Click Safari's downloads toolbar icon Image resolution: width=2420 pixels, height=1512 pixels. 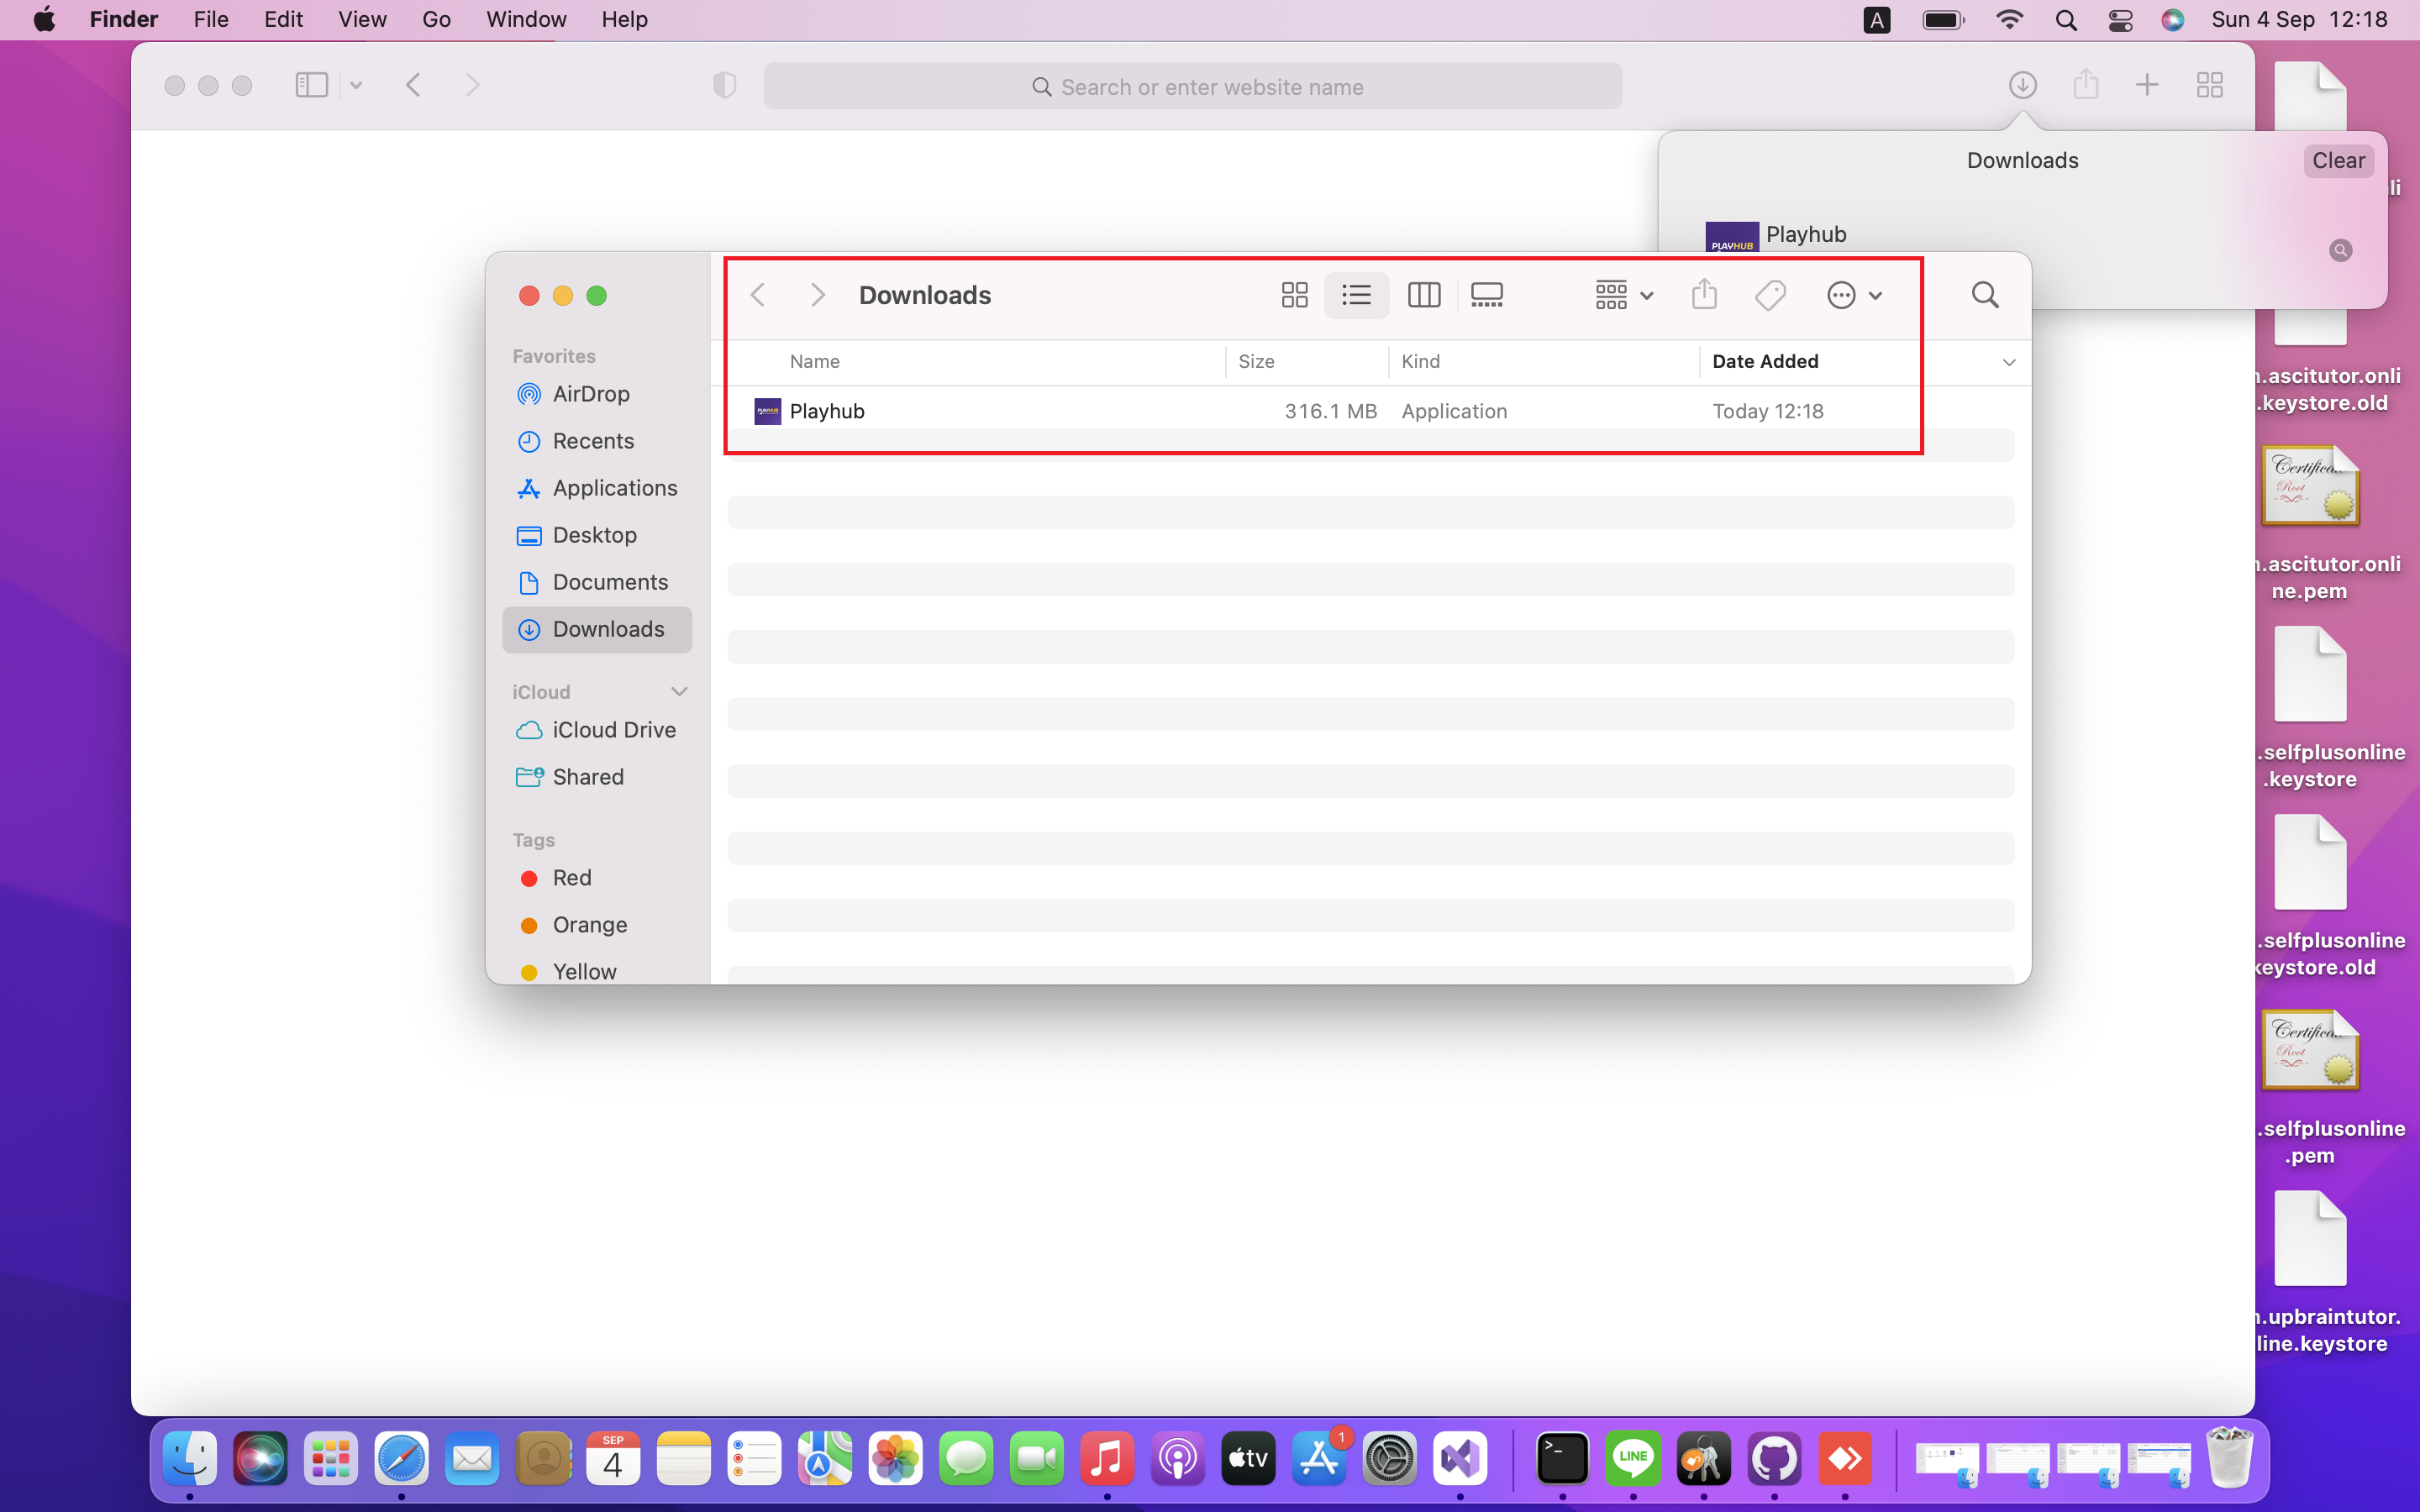pyautogui.click(x=2022, y=85)
